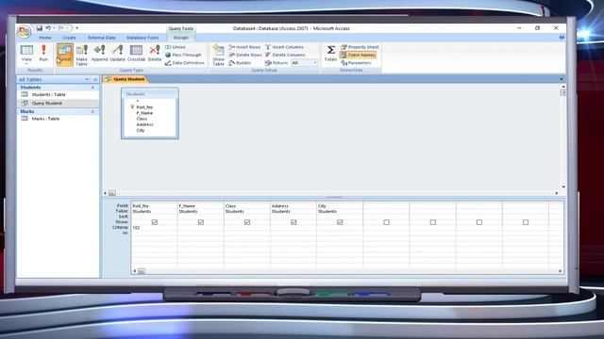Switch to the Home ribbon tab

(45, 38)
